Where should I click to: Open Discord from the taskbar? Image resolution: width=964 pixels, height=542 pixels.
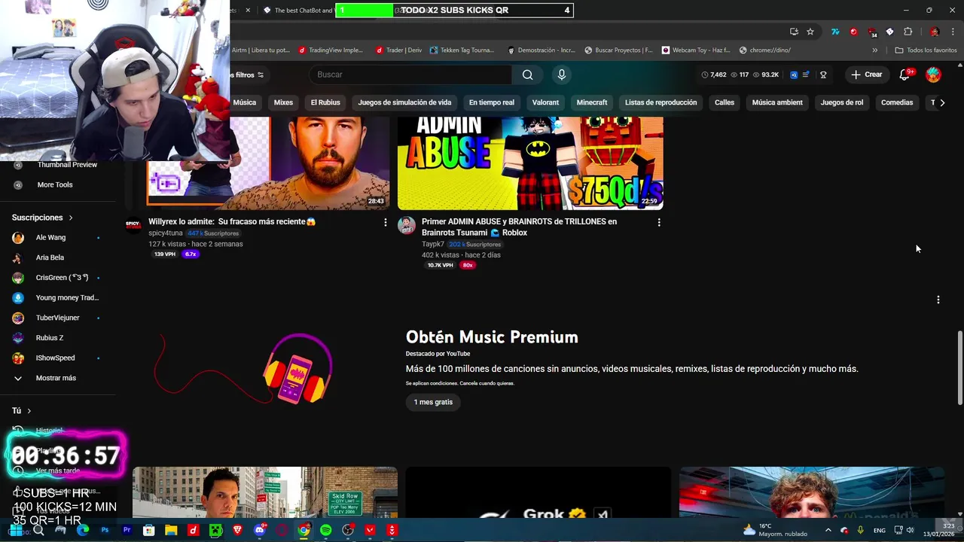260,530
